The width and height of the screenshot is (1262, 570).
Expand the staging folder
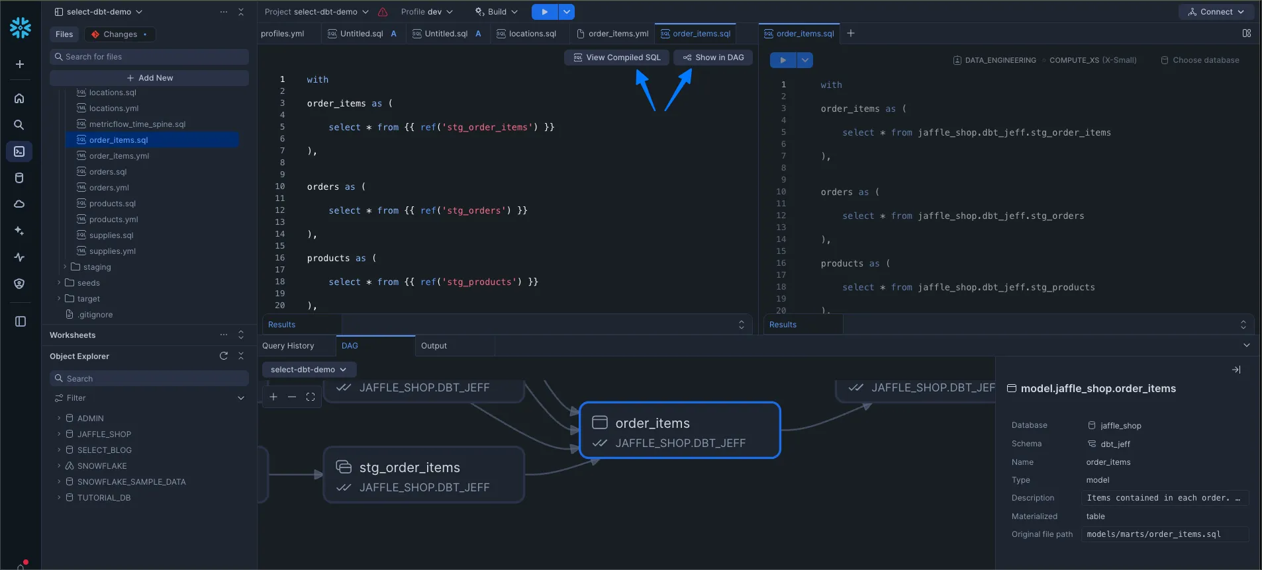click(65, 267)
